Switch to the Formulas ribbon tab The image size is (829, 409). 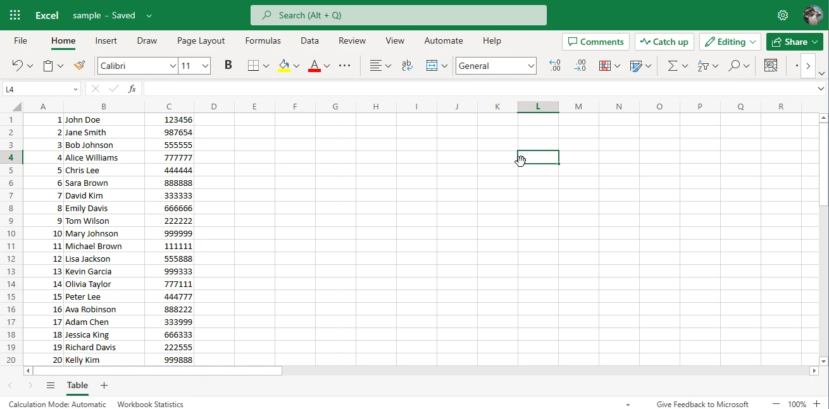coord(263,40)
